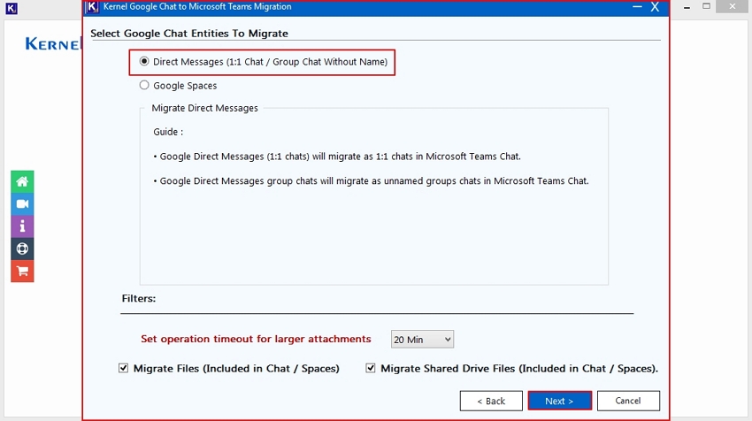
Task: Click the 'Set operation timeout for larger attachments' label
Action: tap(256, 339)
